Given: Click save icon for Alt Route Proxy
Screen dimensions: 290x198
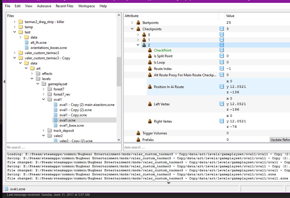Looking at the screenshot, I should [x=222, y=75].
